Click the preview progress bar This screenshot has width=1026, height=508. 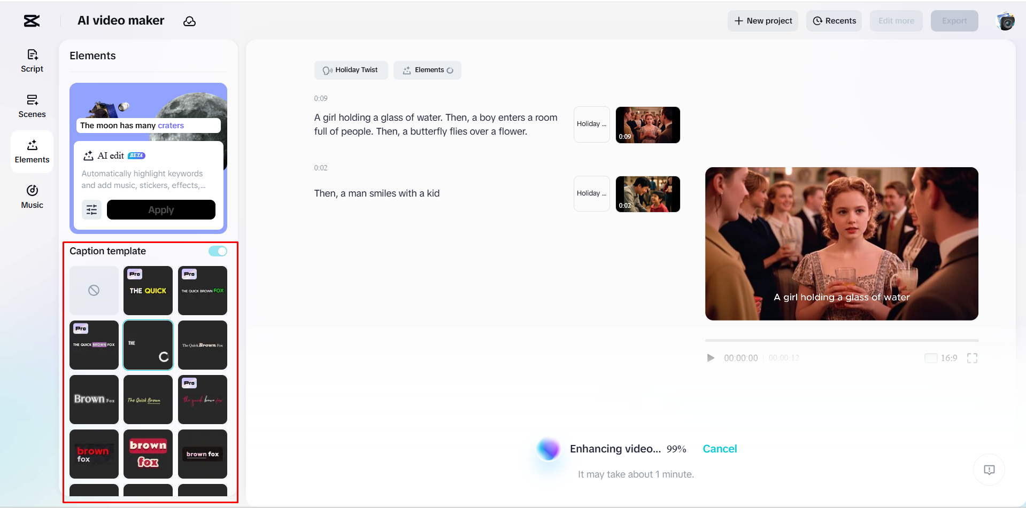(842, 340)
